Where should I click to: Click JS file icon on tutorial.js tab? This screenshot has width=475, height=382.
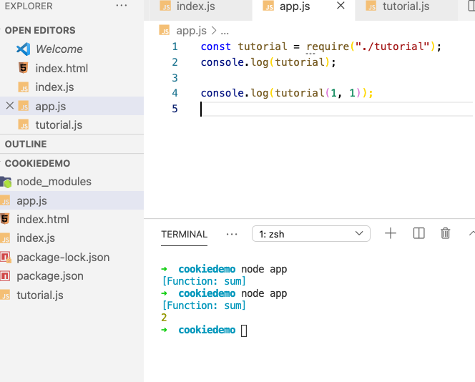click(371, 6)
